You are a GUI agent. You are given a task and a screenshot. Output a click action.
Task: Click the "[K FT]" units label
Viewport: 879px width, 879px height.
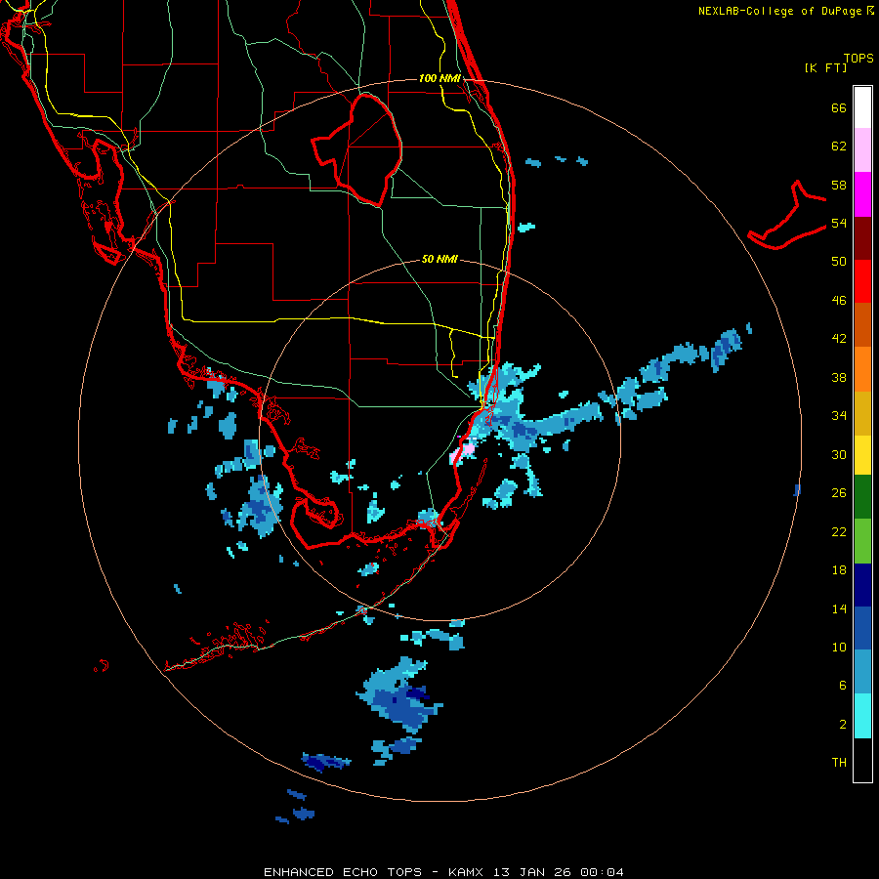825,68
